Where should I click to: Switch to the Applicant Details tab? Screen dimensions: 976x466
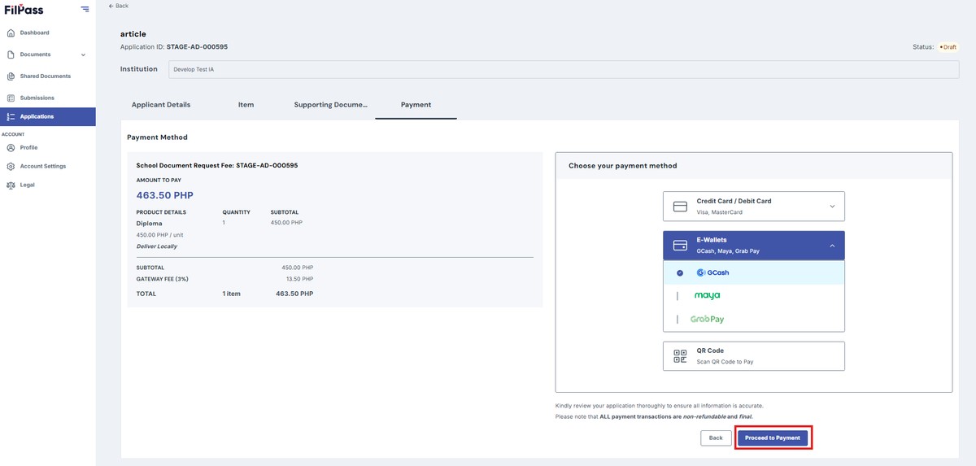point(161,105)
